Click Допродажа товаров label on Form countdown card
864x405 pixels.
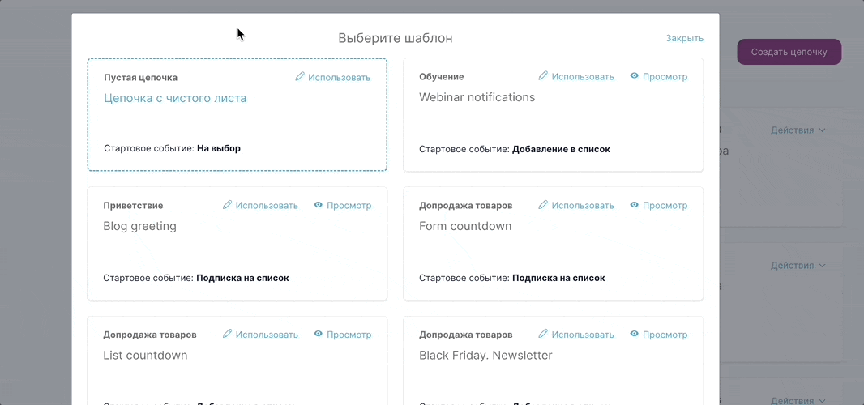[x=465, y=206]
